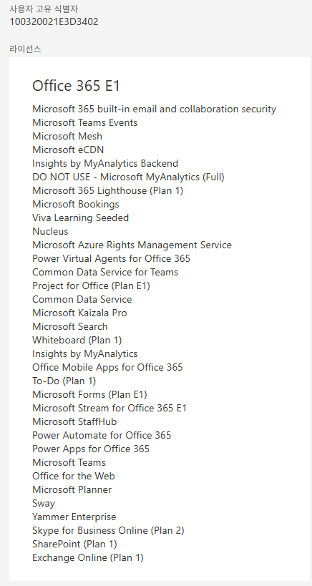Click DO NOT USE - Microsoft MyAnalytics (Full)
This screenshot has width=312, height=586.
(x=128, y=177)
